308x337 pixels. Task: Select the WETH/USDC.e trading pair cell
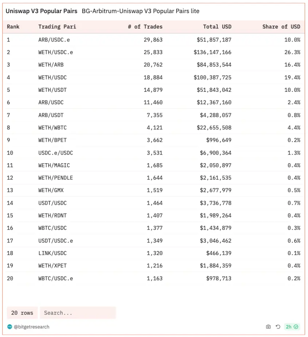coord(56,52)
